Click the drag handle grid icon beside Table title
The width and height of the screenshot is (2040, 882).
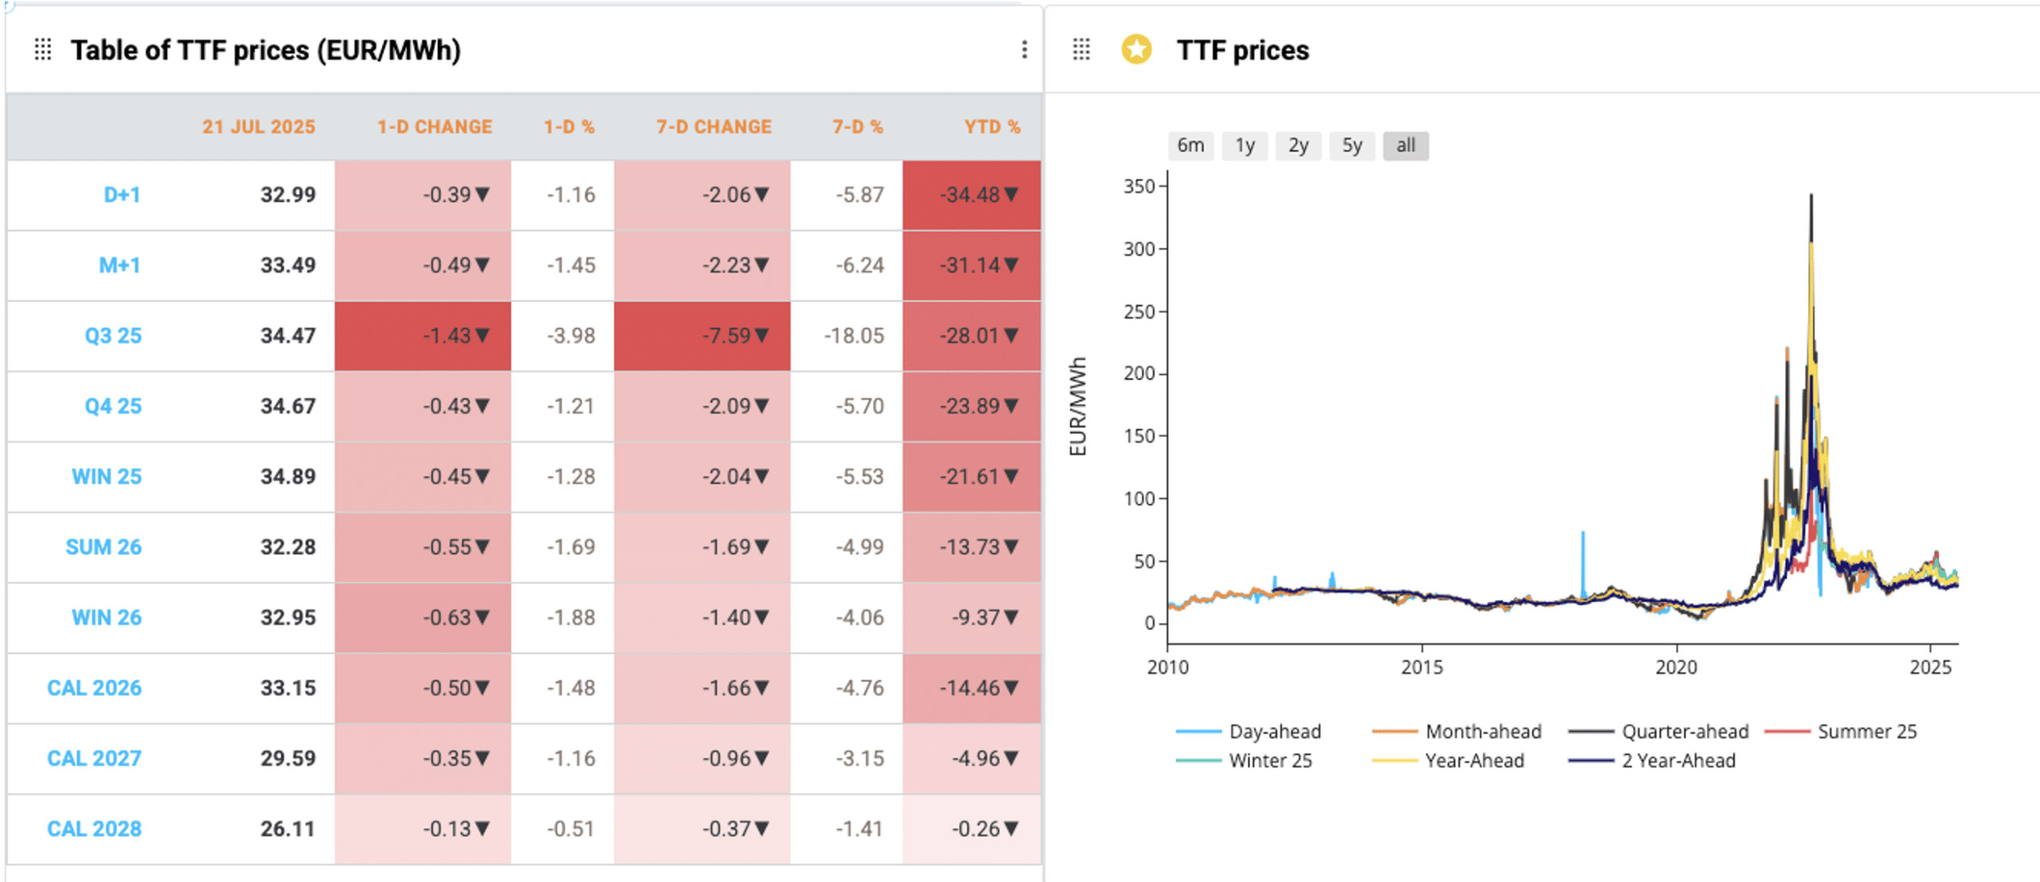click(43, 49)
